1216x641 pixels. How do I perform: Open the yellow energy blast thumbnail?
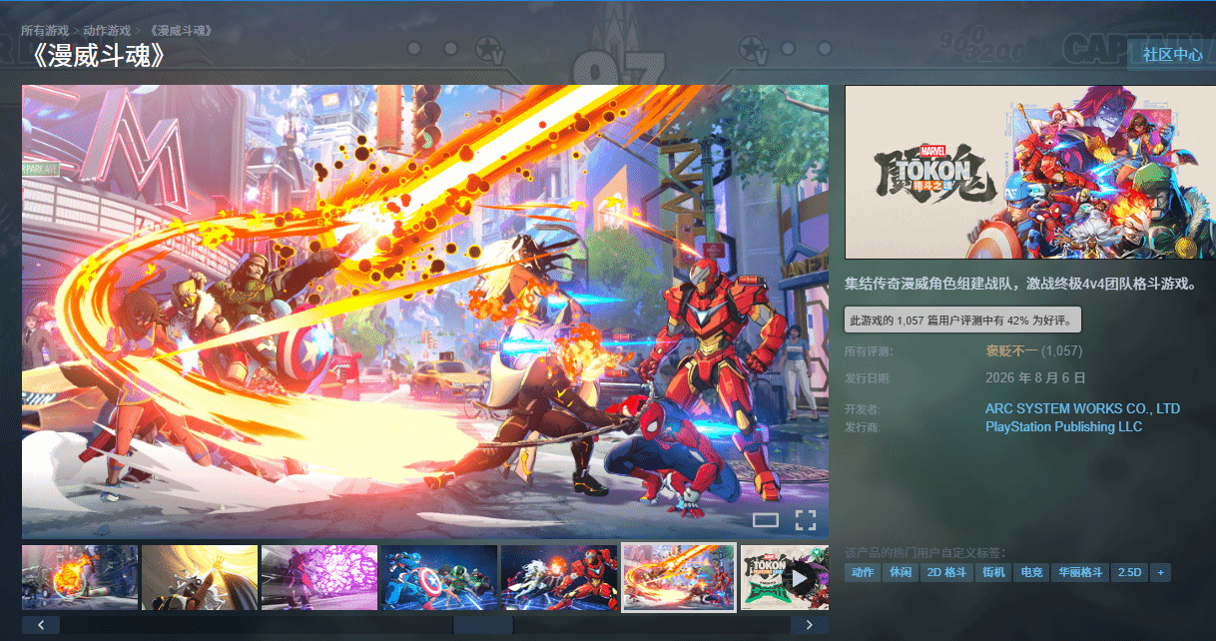(200, 577)
